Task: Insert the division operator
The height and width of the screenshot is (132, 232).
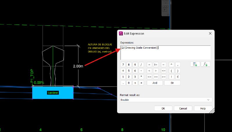Action: tap(141, 65)
